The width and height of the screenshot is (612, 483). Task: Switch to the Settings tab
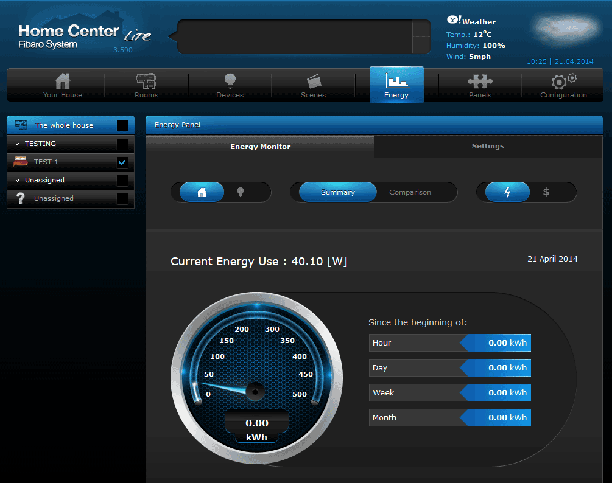point(488,147)
